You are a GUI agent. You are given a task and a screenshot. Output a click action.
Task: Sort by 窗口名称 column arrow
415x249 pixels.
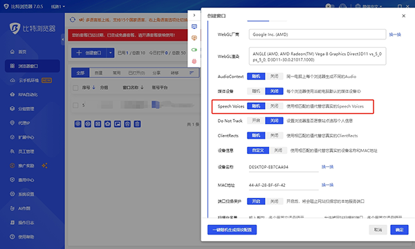(x=142, y=88)
